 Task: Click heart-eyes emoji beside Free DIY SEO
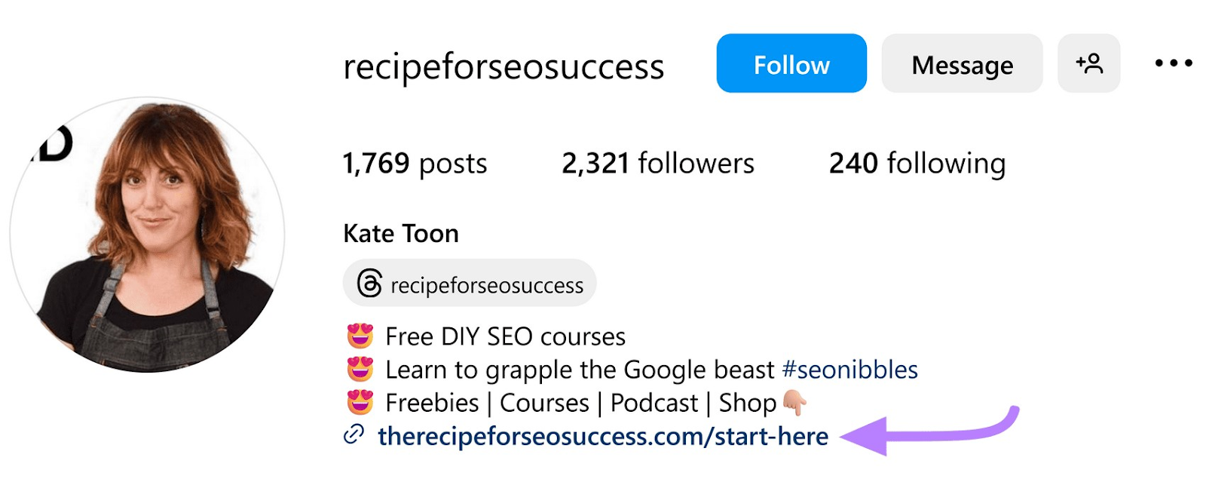(x=360, y=336)
